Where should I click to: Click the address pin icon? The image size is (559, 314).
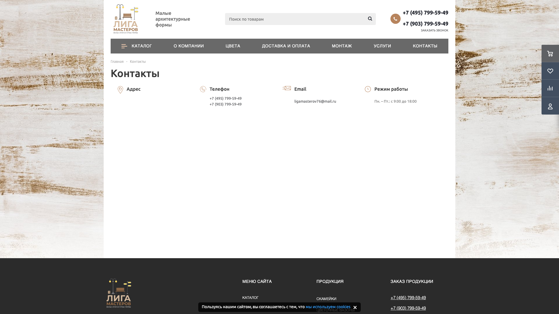(120, 90)
